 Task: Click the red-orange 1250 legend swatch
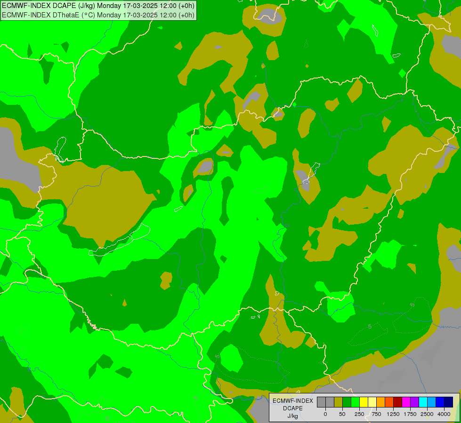tap(389, 402)
